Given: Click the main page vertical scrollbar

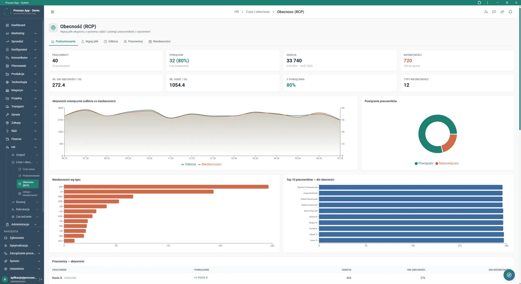Looking at the screenshot, I should tap(520, 69).
